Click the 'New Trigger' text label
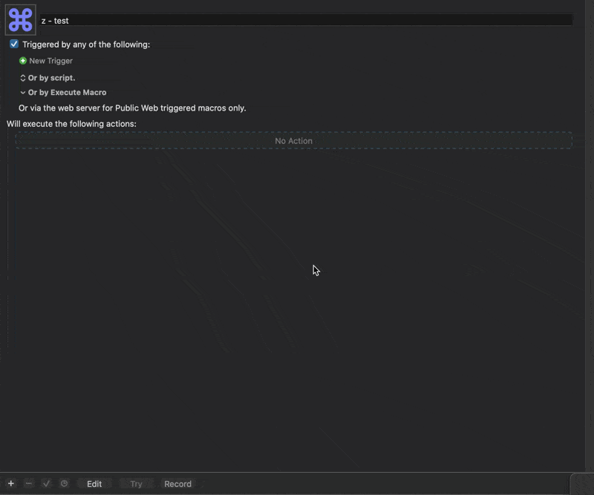This screenshot has width=594, height=495. pos(51,61)
